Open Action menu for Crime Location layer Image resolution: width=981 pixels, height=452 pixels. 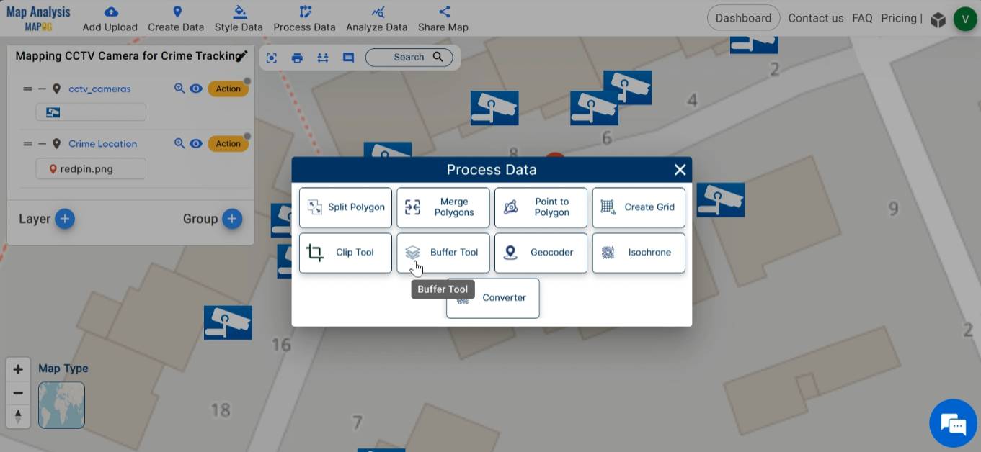click(x=228, y=143)
